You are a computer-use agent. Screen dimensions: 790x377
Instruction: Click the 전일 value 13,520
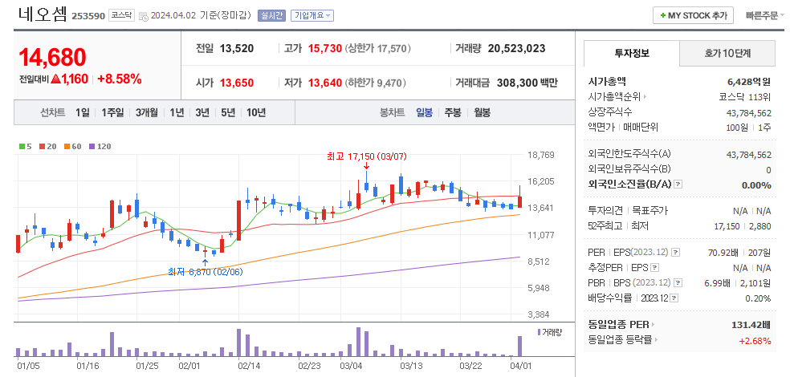[x=237, y=49]
